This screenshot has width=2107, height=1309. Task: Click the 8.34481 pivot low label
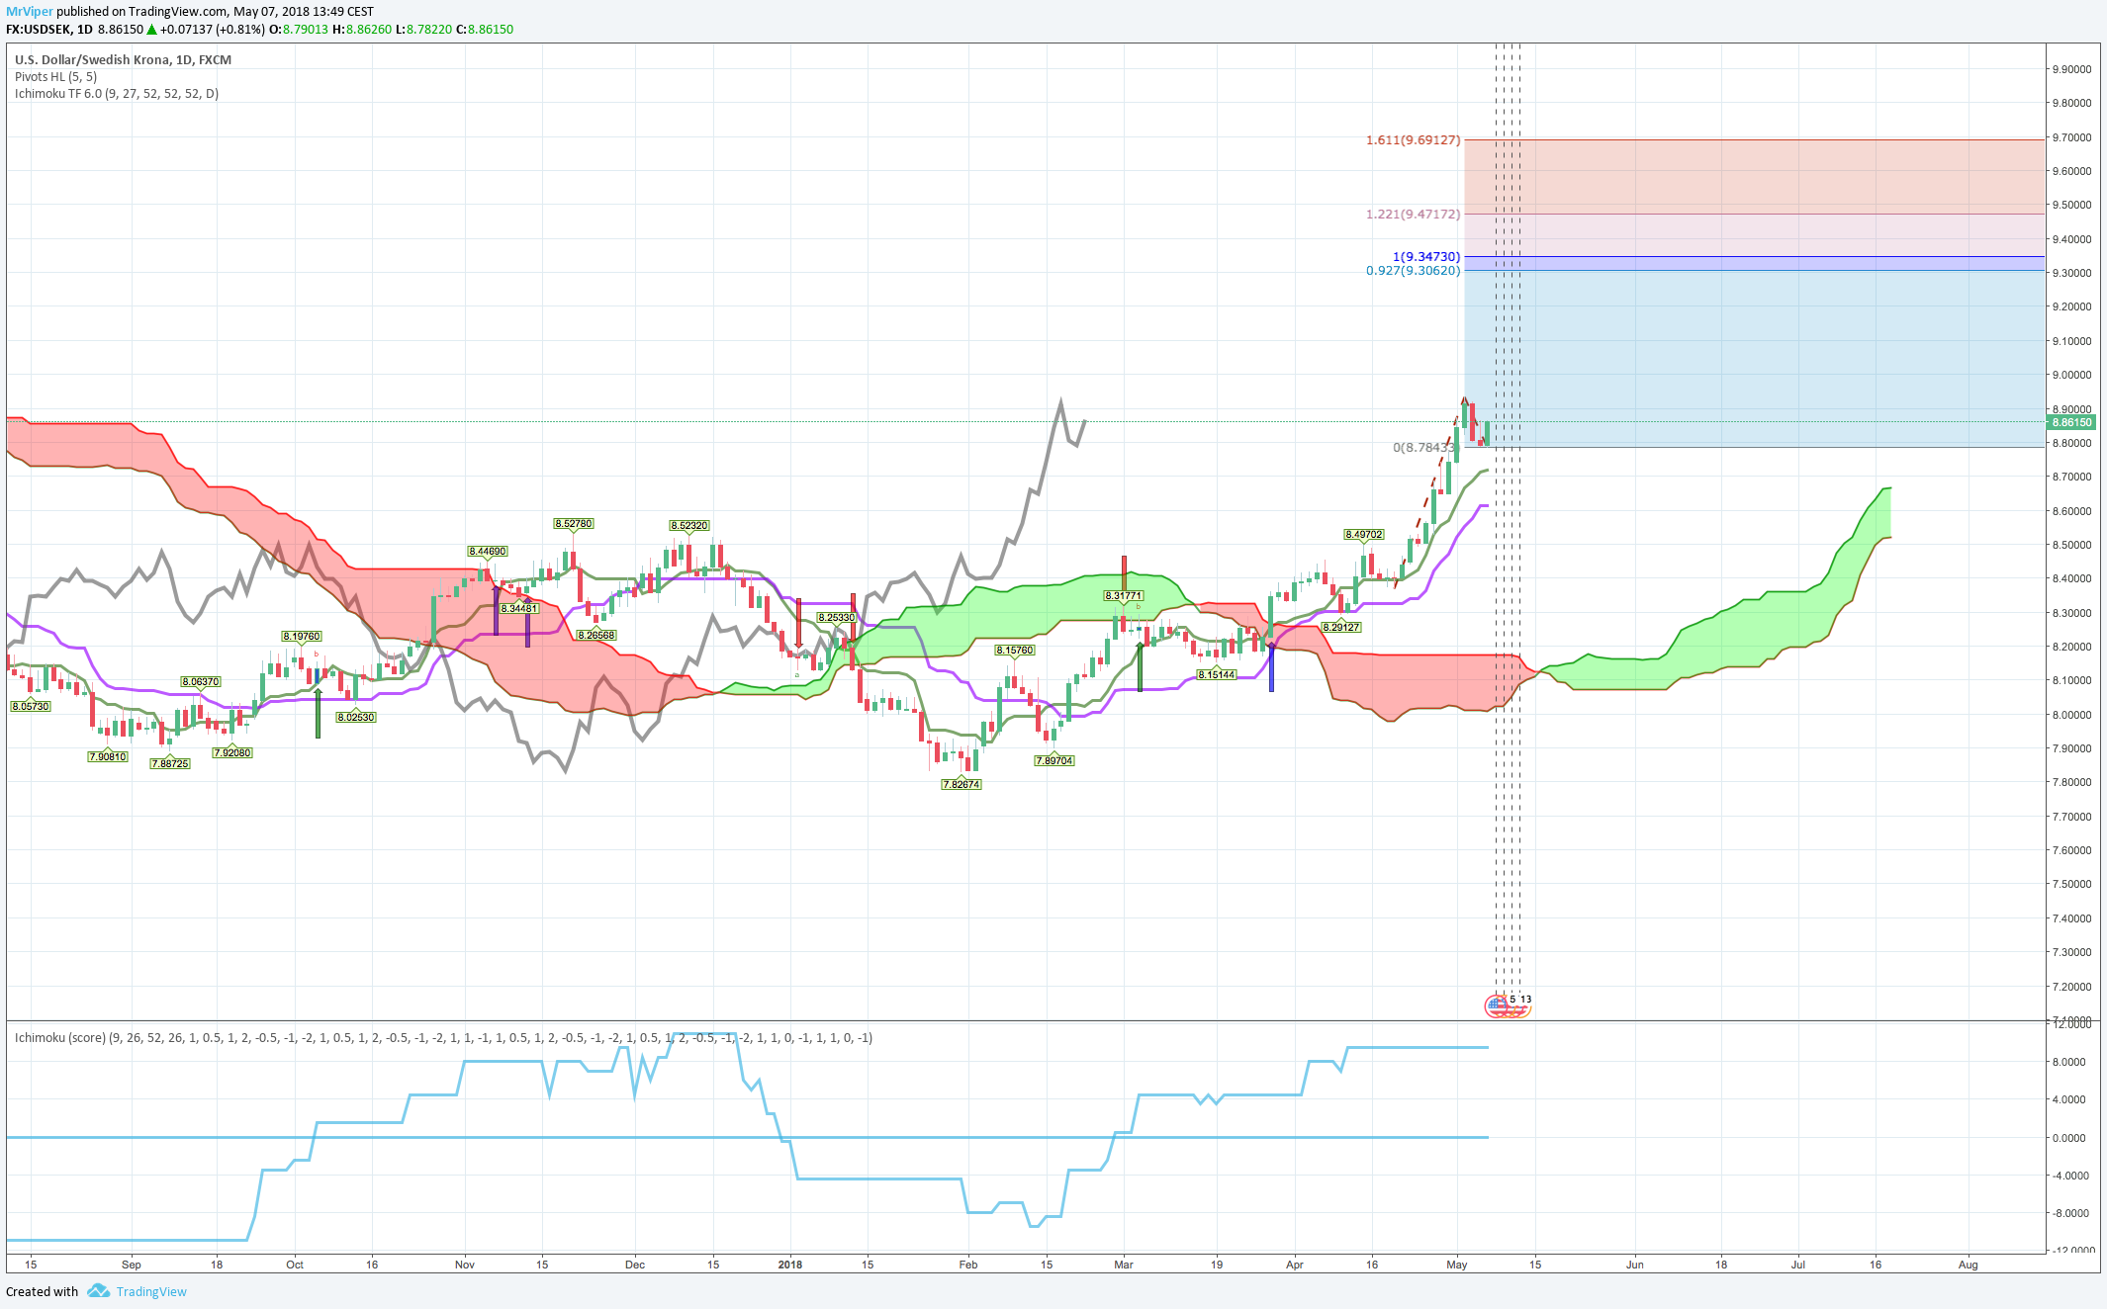(519, 608)
